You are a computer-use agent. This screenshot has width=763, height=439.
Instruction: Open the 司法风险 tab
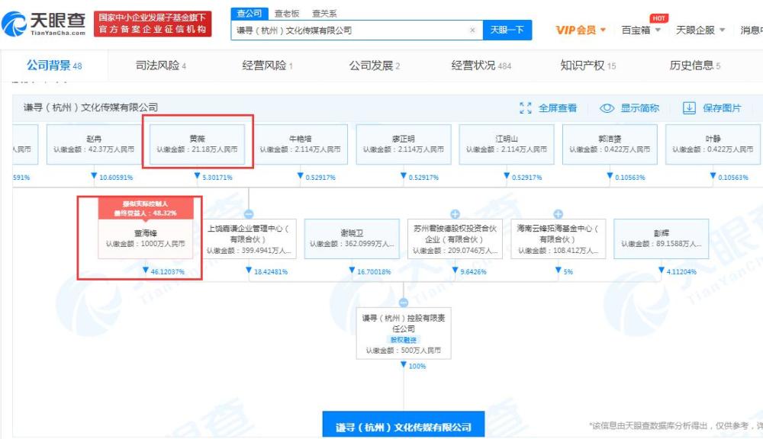pos(160,65)
